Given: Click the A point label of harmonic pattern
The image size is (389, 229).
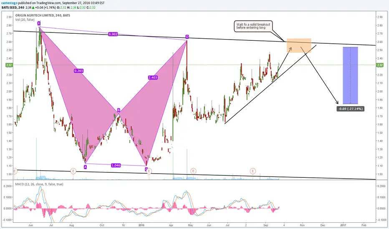Looking at the screenshot, I should point(85,167).
